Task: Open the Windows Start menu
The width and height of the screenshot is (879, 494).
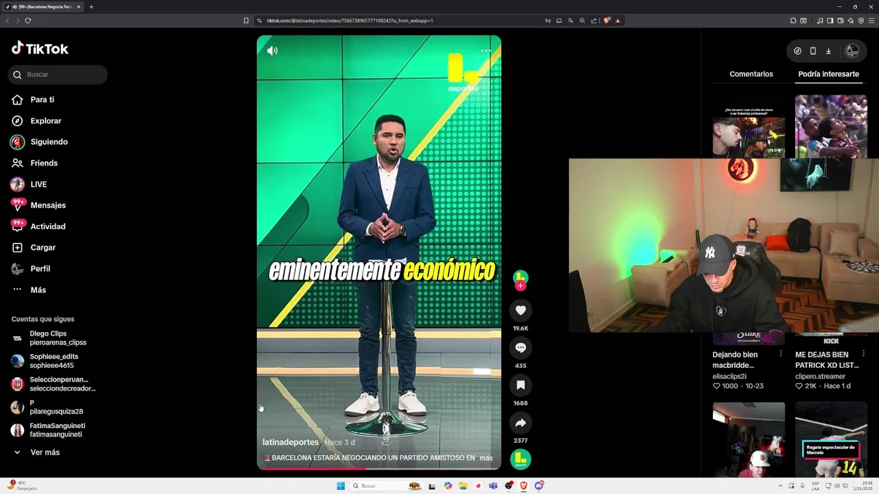Action: [x=341, y=486]
